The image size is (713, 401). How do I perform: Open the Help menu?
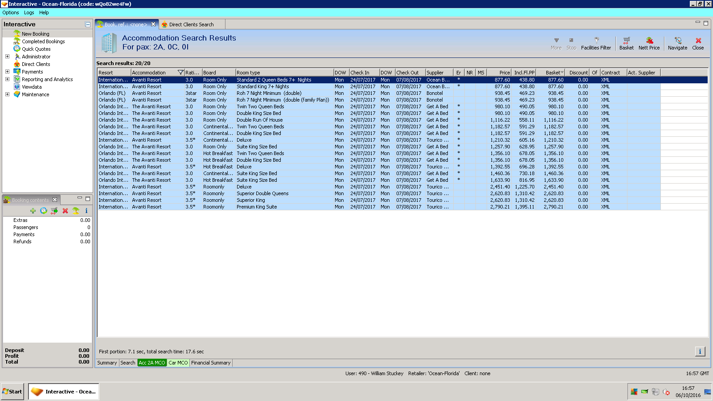(44, 12)
